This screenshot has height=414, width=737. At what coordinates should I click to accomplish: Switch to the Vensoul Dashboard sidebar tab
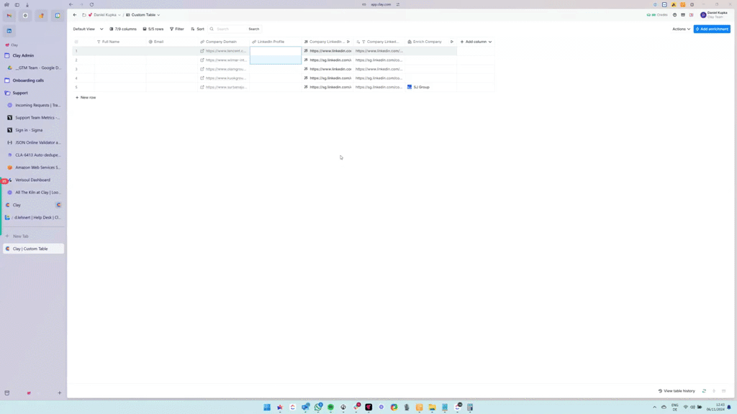tap(33, 180)
